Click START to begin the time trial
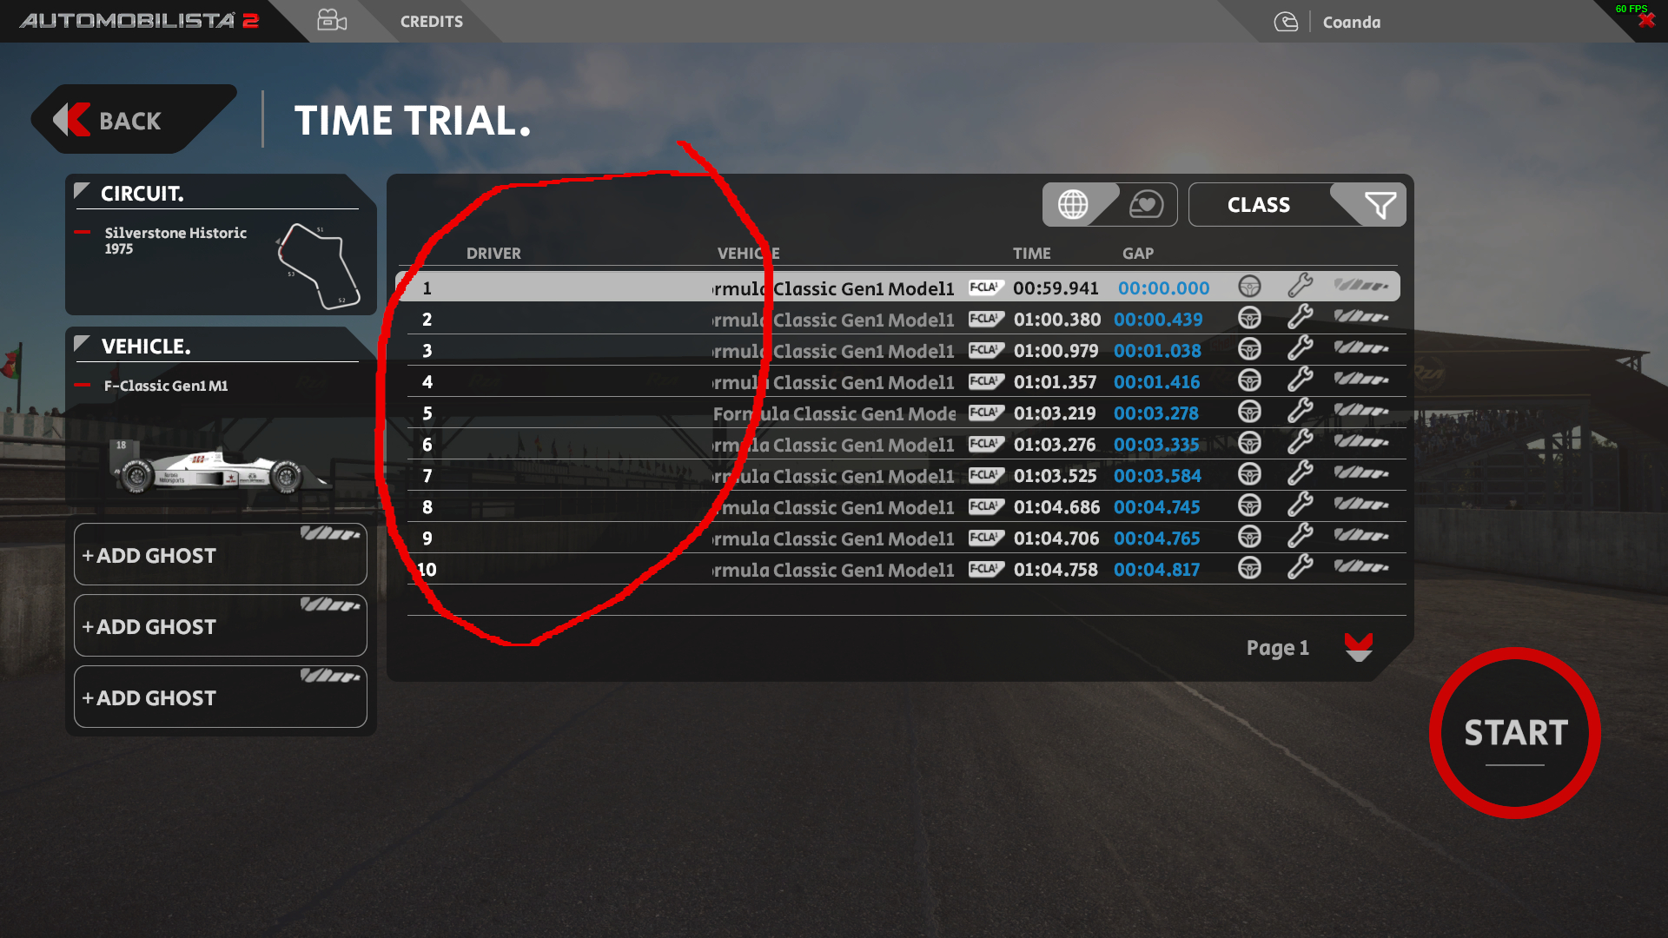 1516,730
